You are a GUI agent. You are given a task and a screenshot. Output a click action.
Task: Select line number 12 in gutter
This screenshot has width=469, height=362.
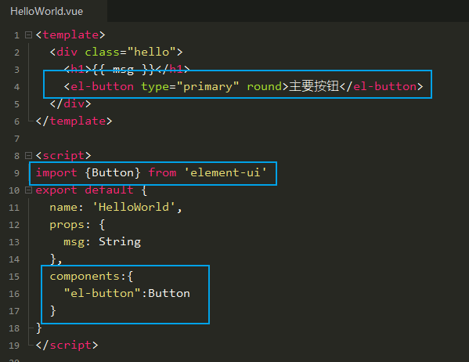coord(14,225)
